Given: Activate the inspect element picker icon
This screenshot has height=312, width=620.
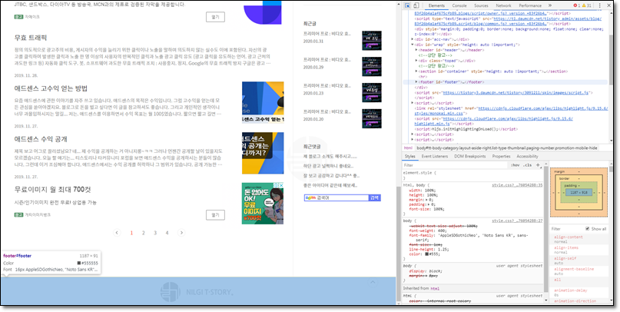Looking at the screenshot, I should 408,5.
